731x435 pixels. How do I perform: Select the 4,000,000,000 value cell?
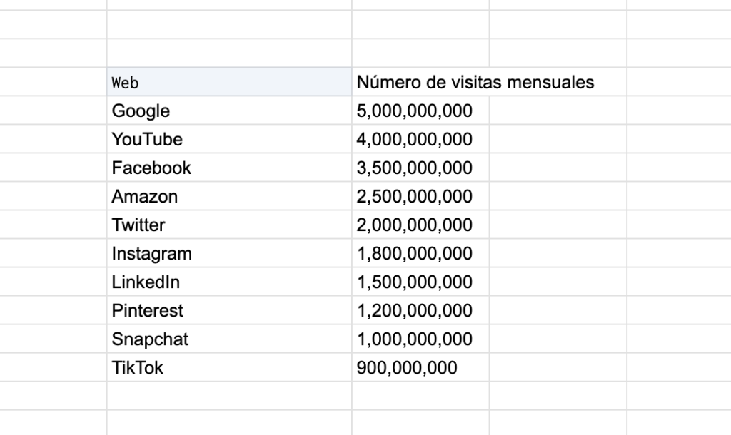click(420, 139)
